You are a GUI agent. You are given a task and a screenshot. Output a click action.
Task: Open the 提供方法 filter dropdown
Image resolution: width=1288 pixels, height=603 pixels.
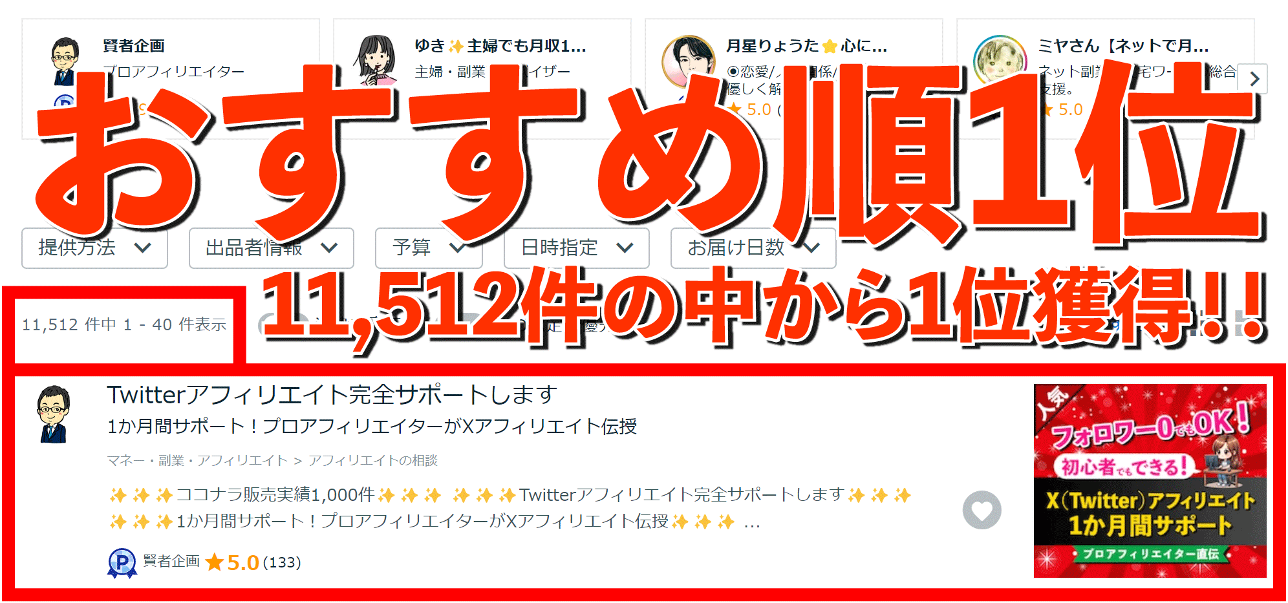(x=94, y=248)
